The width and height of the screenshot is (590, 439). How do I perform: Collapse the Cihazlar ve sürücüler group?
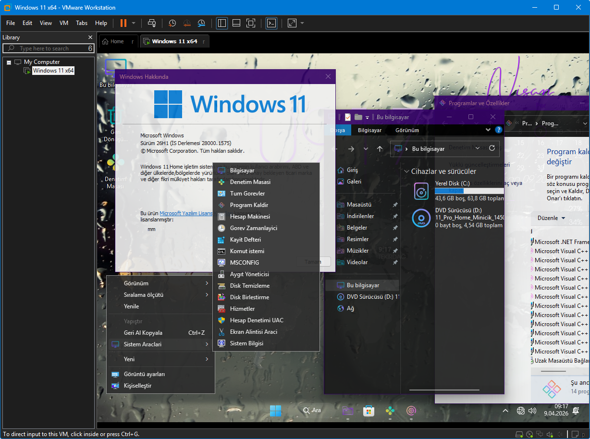click(x=406, y=171)
